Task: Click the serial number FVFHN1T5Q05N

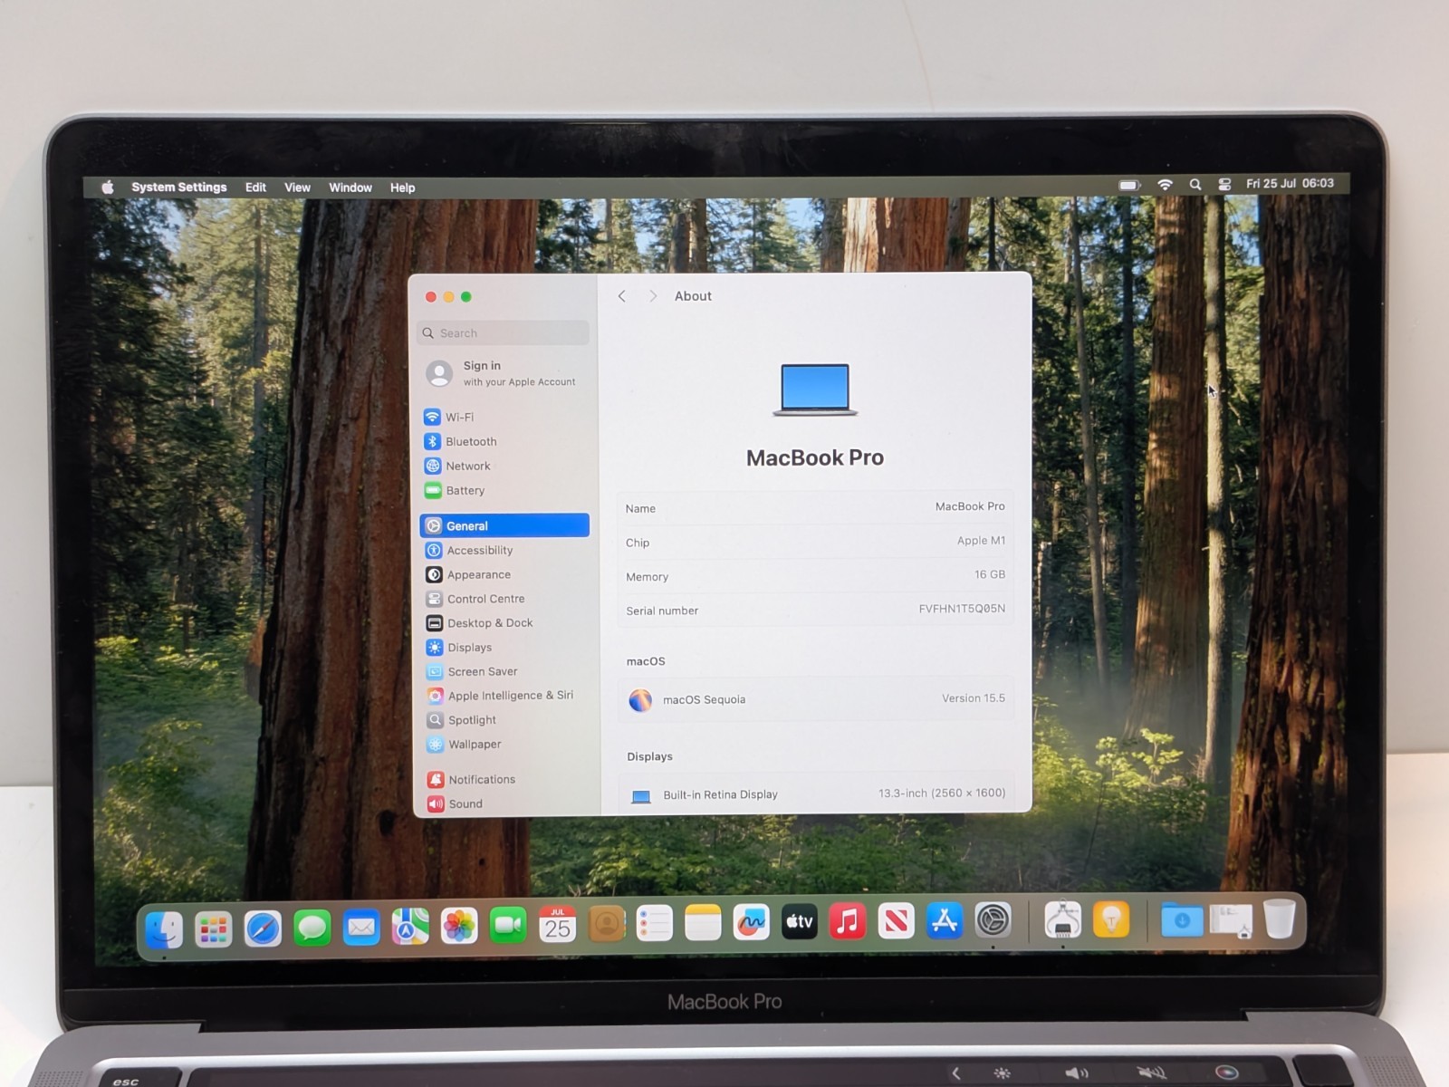Action: [962, 609]
